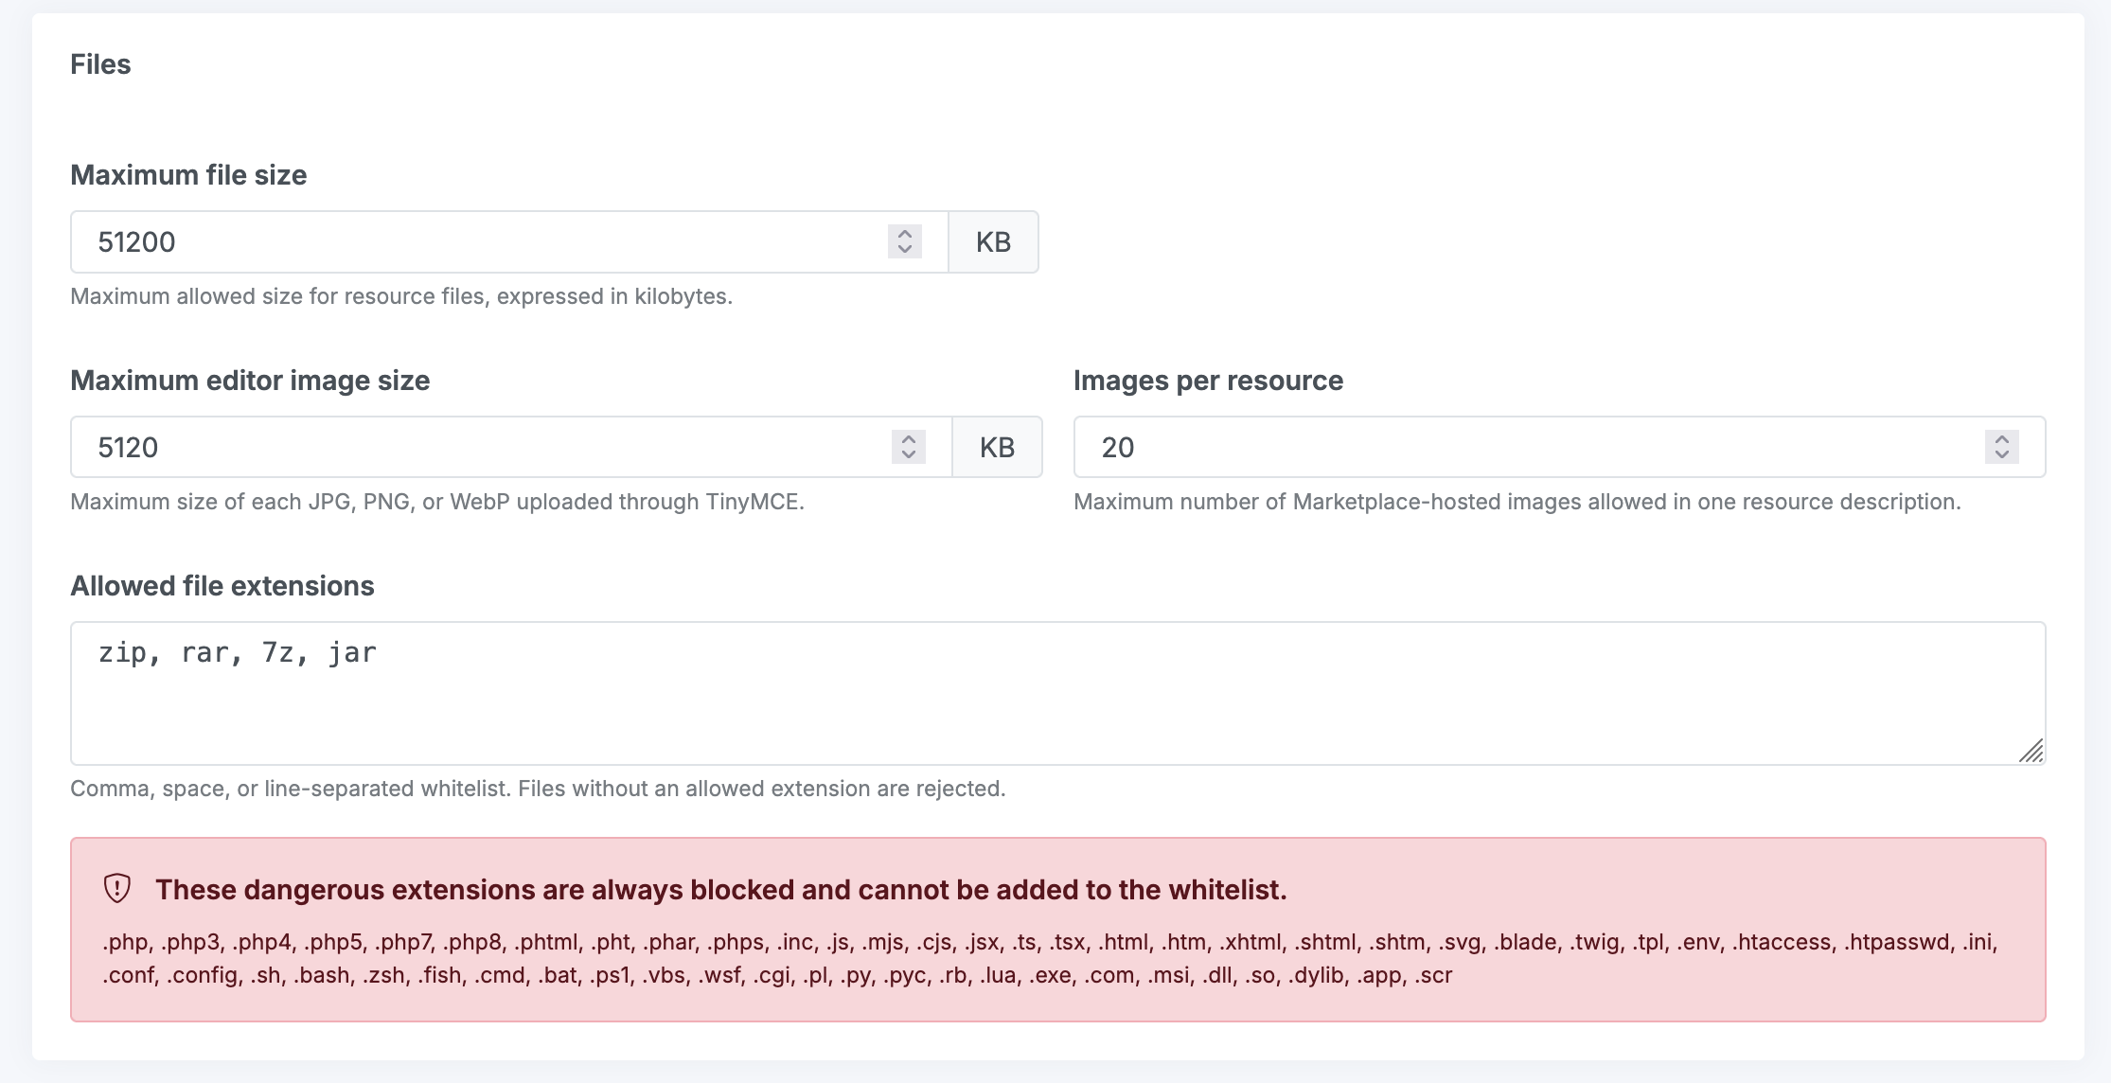The height and width of the screenshot is (1083, 2111).
Task: Increment Images per resource value
Action: pyautogui.click(x=2002, y=439)
